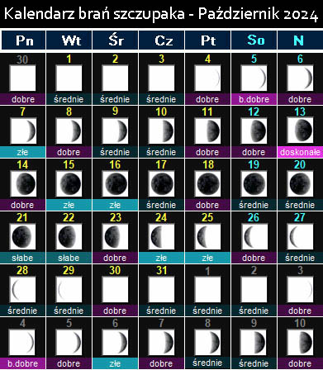Image resolution: width=323 pixels, height=370 pixels.
Task: Choose the day number 29
Action: (x=69, y=270)
